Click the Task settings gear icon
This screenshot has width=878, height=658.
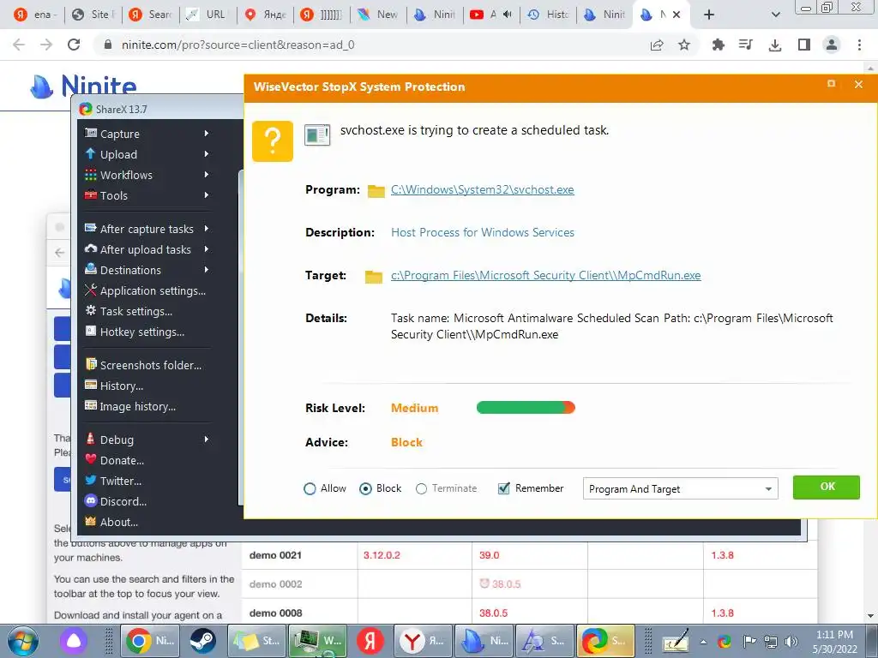(90, 310)
